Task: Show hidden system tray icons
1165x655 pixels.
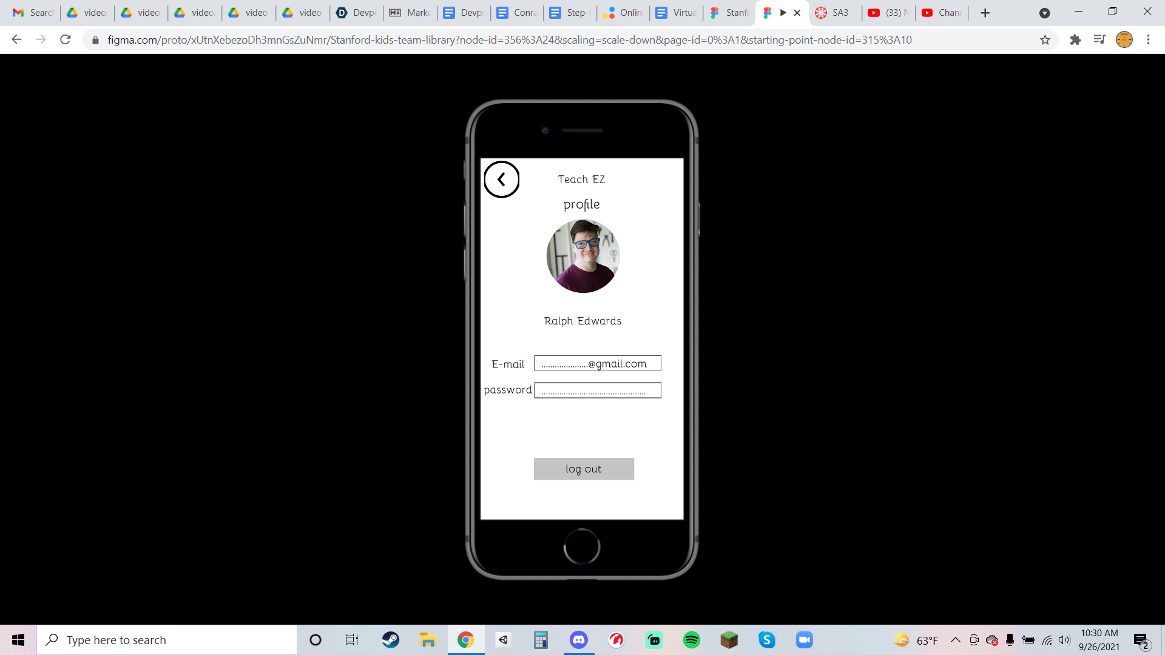Action: tap(955, 640)
